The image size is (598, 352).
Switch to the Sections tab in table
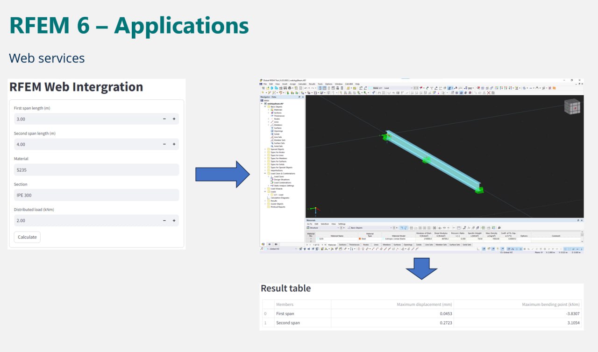tap(342, 245)
